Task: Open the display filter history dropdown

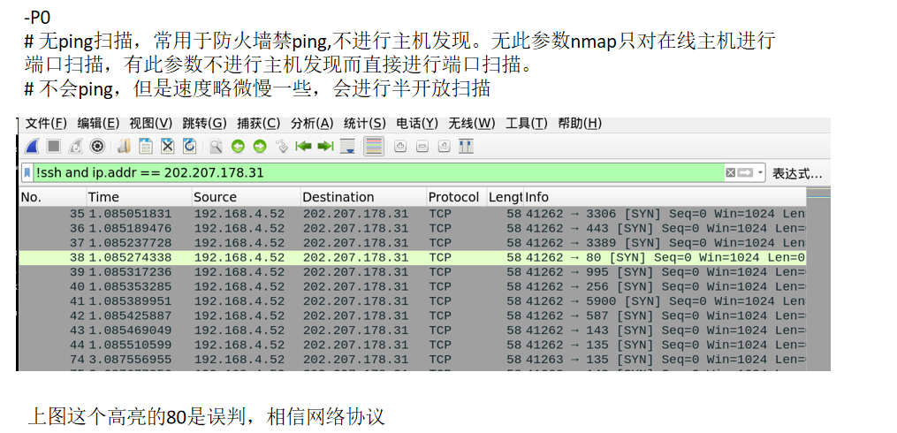Action: click(760, 172)
